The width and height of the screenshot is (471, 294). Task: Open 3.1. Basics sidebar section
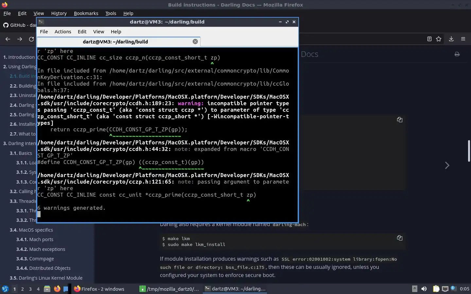tap(21, 153)
